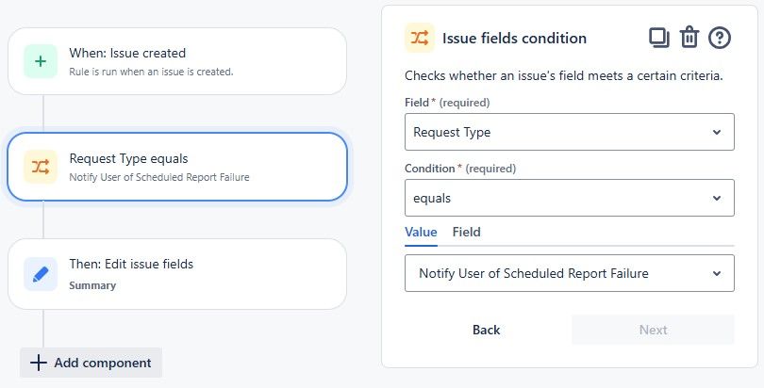Switch to the Value tab

point(421,232)
